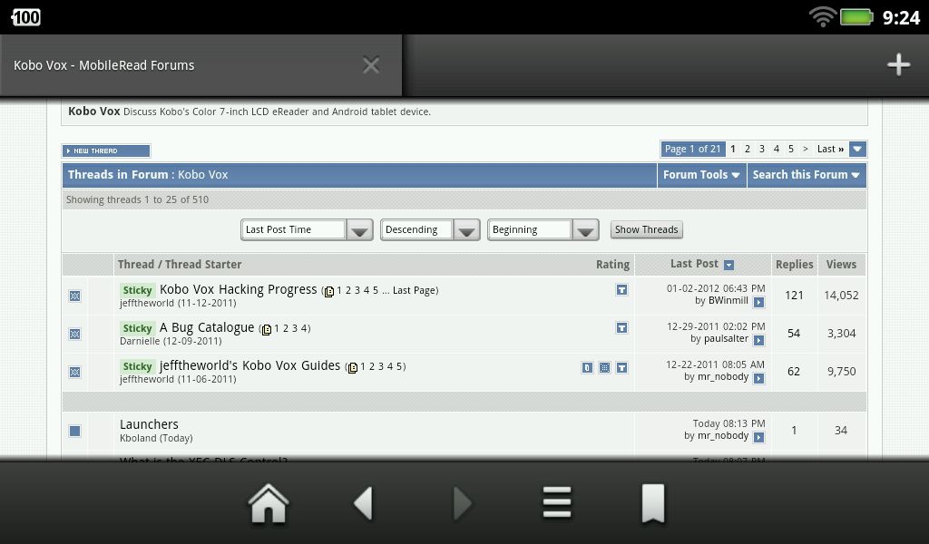Screen dimensions: 929x544
Task: Open Kboland thread starter profile
Action: click(x=138, y=438)
